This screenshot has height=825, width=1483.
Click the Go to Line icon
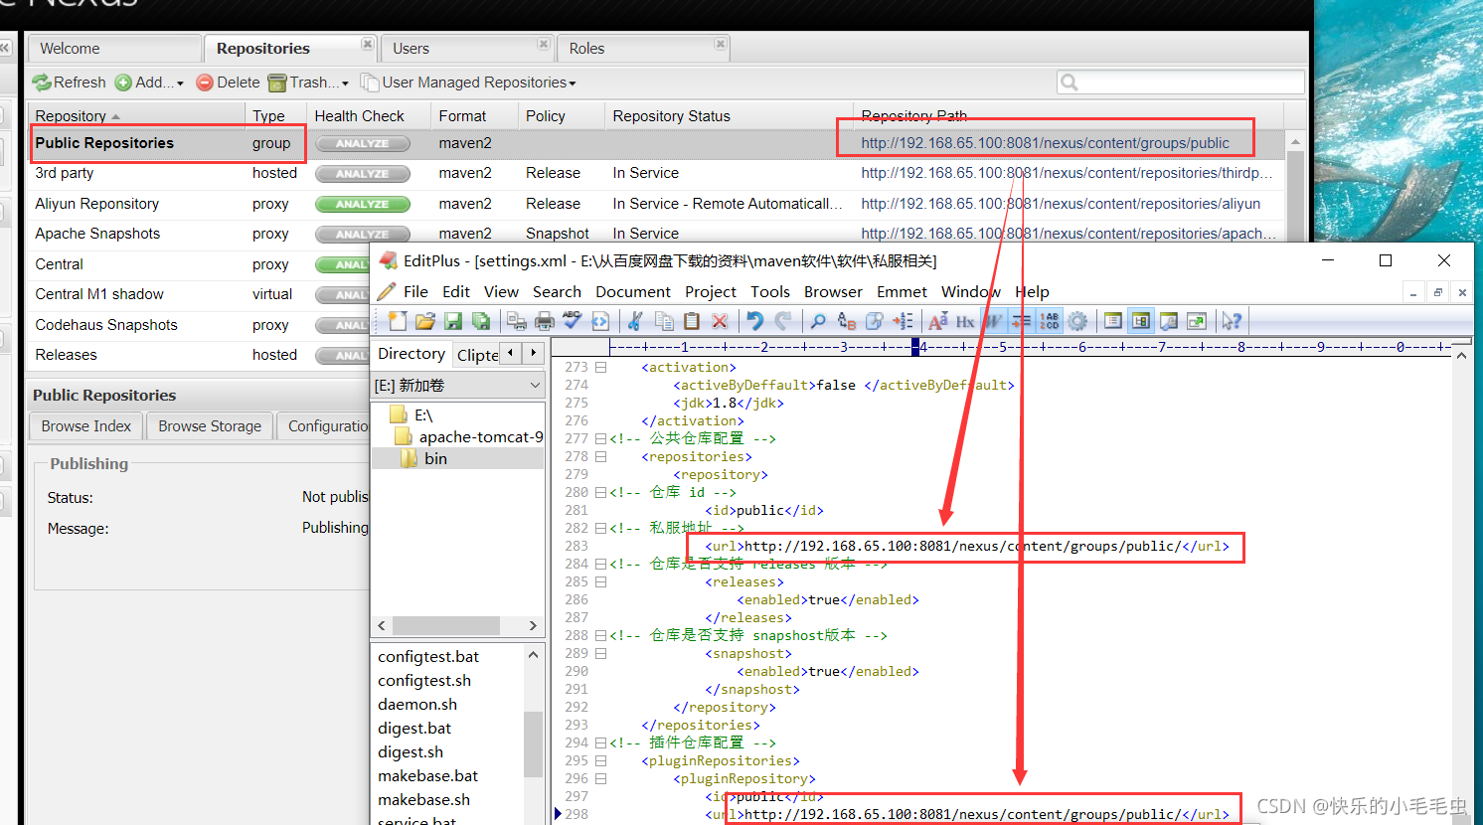tap(903, 321)
